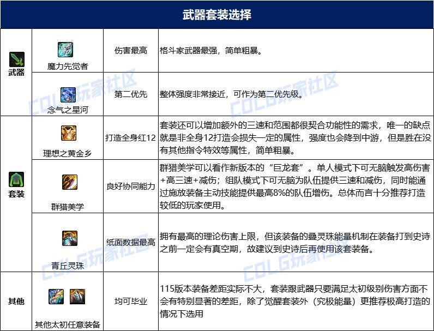Click the 纸面数据最高 cell

[131, 243]
